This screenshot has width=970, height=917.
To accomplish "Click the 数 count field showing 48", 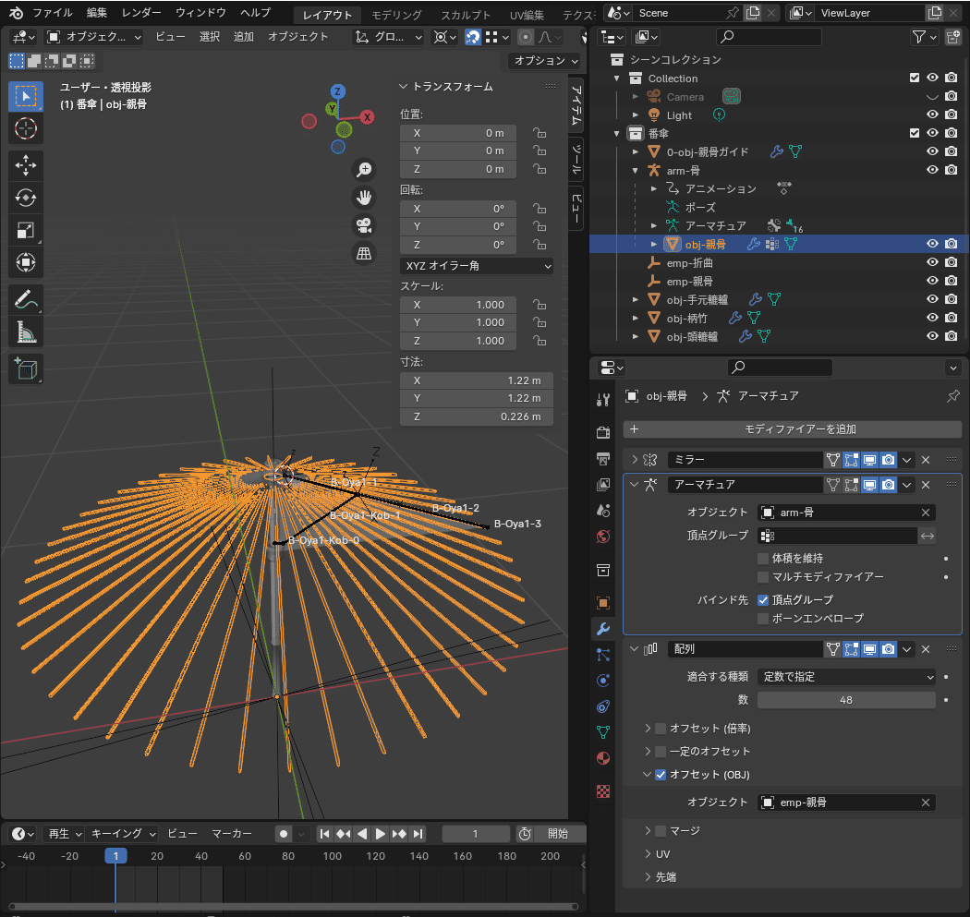I will [x=846, y=700].
